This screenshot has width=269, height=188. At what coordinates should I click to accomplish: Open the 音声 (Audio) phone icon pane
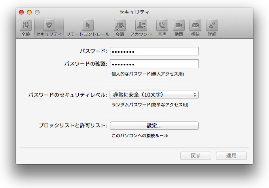pyautogui.click(x=162, y=28)
